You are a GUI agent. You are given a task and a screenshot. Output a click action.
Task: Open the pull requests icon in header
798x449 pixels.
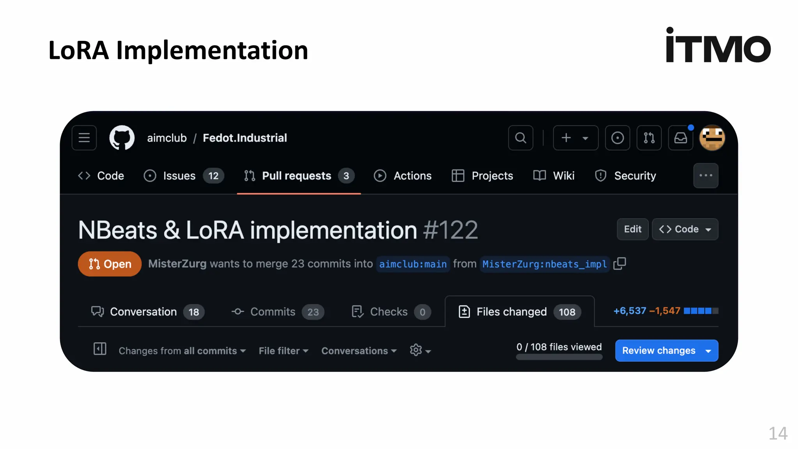[649, 138]
